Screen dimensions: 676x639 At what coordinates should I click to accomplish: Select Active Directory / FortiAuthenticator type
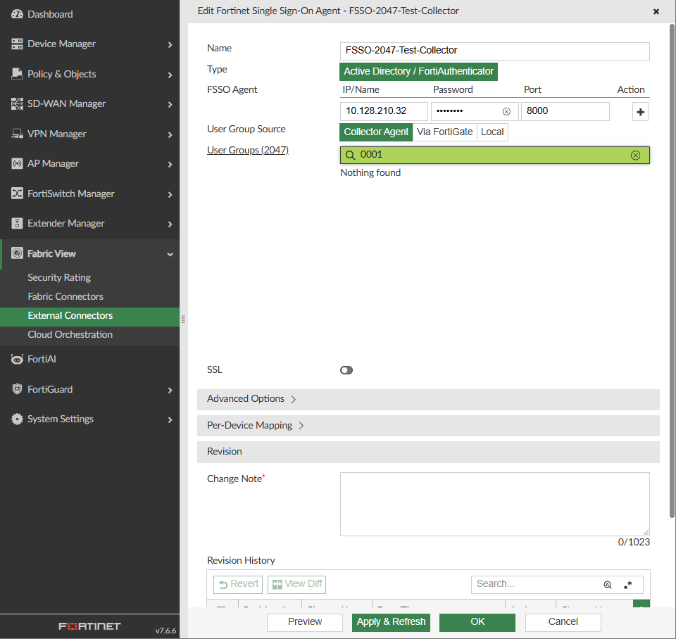point(418,72)
